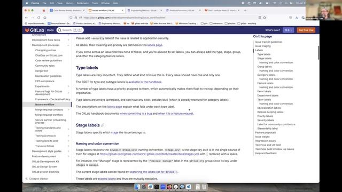Click the shield tracking protection icon
The width and height of the screenshot is (342, 192).
tap(71, 18)
